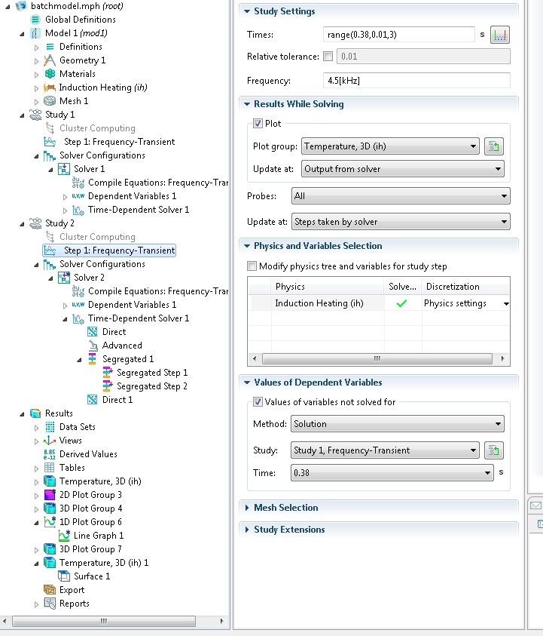Click the model tree horizontal scrollbar thumb

tap(104, 622)
